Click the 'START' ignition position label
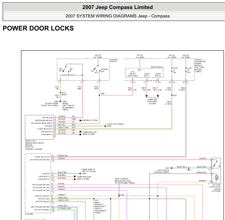This screenshot has width=225, height=220. (105, 69)
